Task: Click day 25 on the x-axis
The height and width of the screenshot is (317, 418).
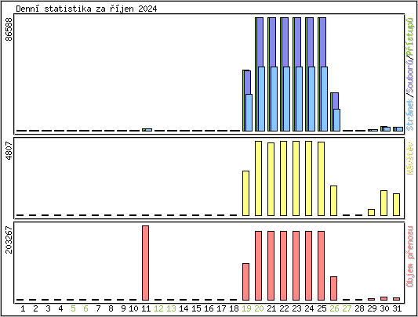Action: click(x=322, y=308)
